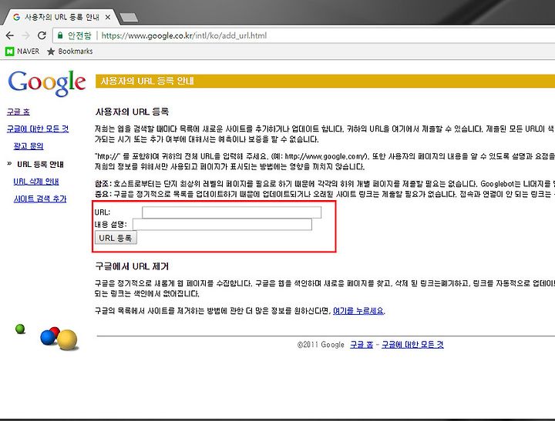
Task: Click the browser forward arrow
Action: point(26,35)
